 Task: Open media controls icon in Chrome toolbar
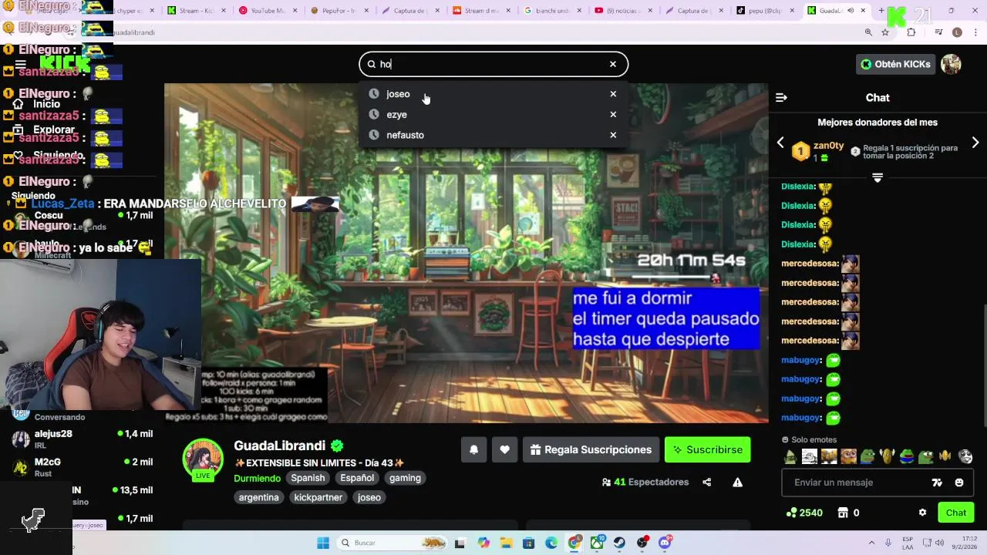(938, 32)
